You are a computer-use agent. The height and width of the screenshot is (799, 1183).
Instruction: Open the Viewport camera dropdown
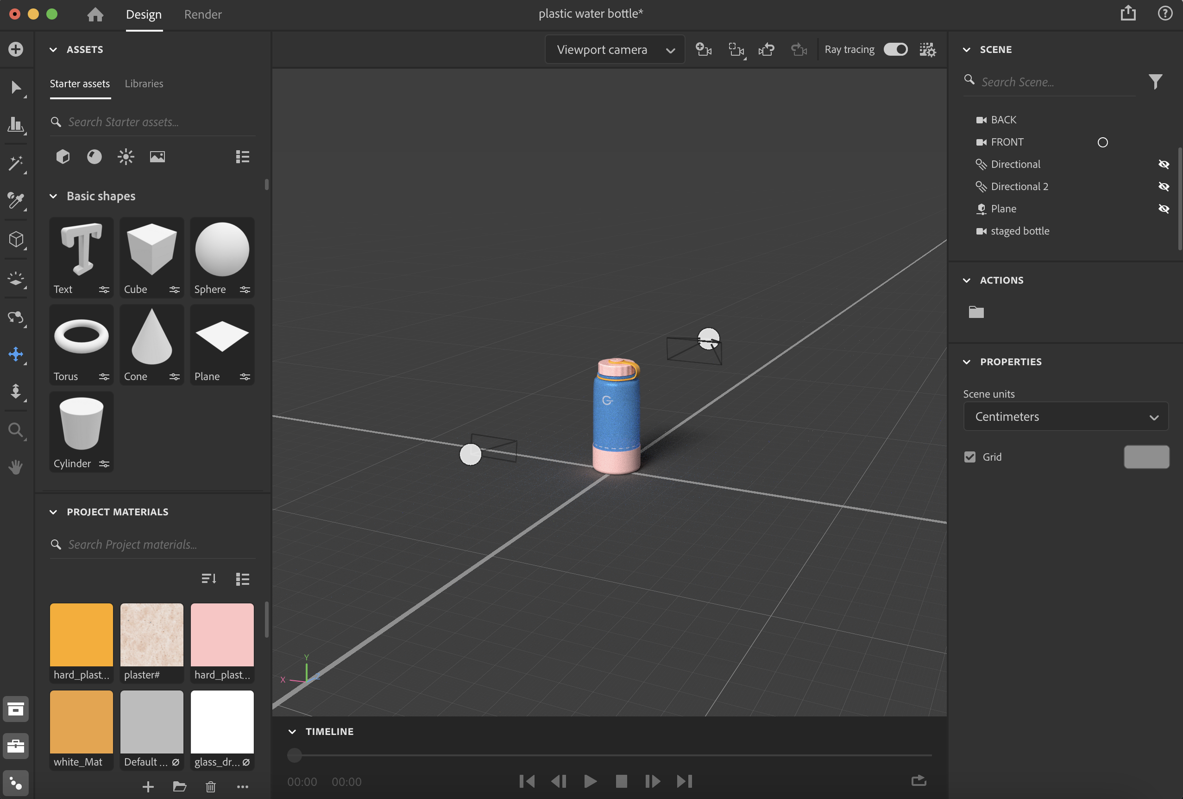point(615,49)
